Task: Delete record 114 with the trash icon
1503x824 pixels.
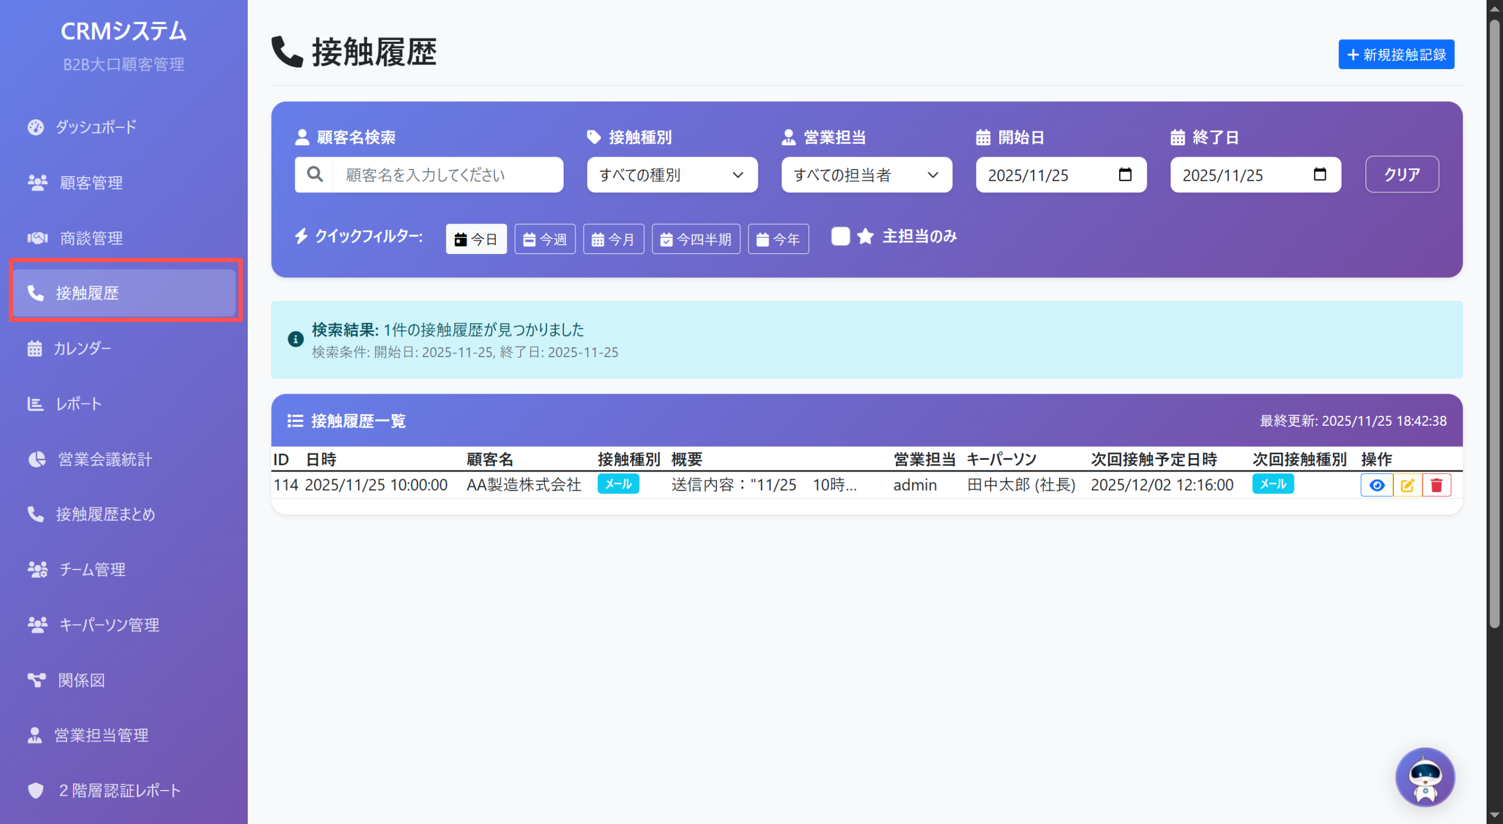Action: point(1437,485)
